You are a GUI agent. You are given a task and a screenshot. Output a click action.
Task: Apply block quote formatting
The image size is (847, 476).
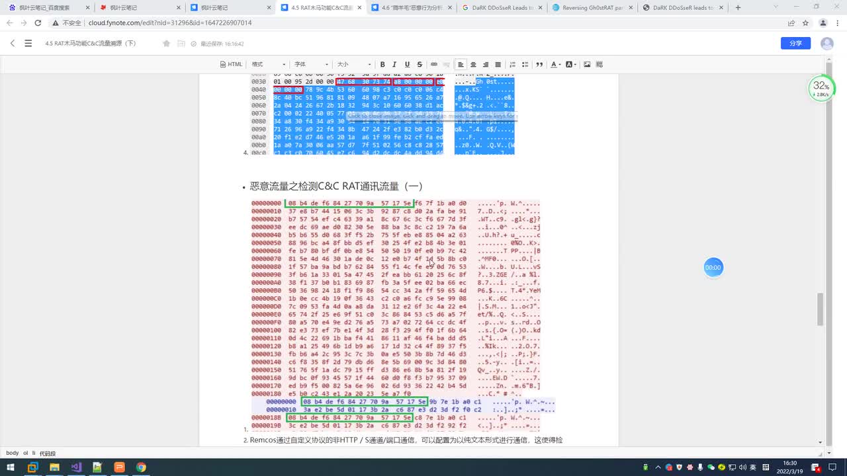point(539,64)
